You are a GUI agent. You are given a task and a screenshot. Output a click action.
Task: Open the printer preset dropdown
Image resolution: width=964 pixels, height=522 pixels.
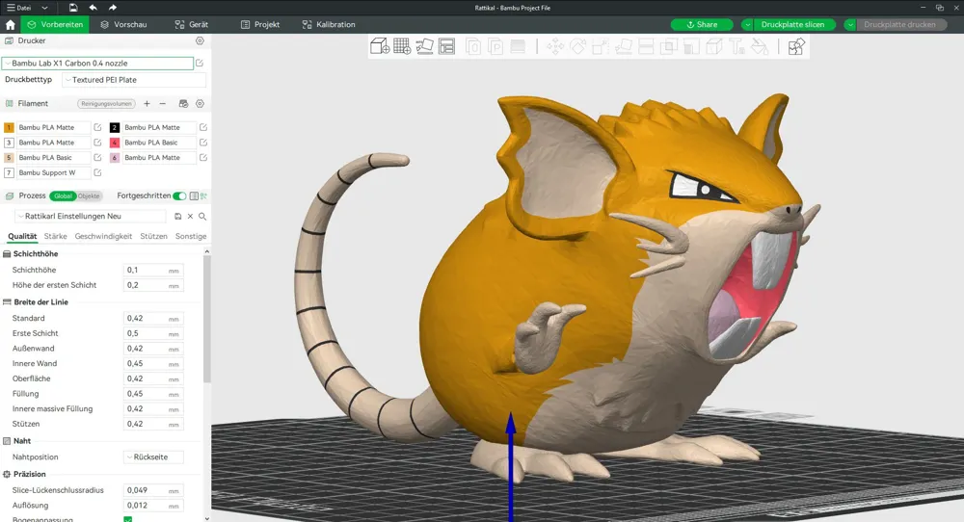(97, 64)
